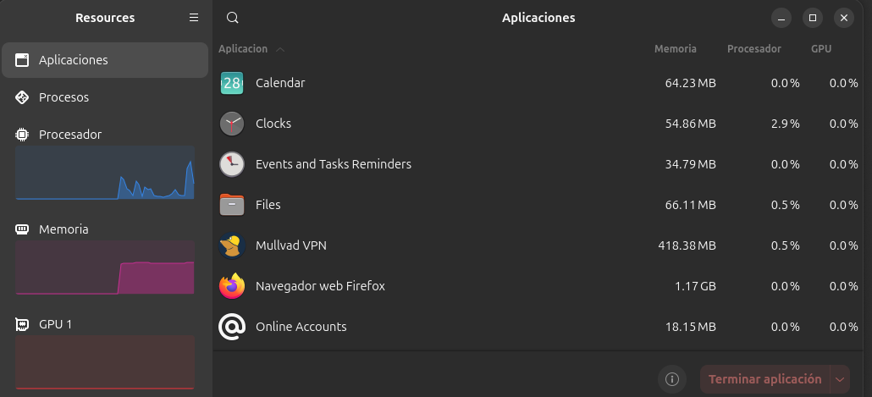Expand the Terminar aplicación dropdown arrow
This screenshot has height=397, width=872.
(x=840, y=379)
